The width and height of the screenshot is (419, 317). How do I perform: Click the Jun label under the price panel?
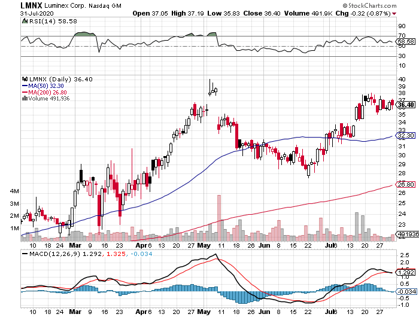point(264,245)
